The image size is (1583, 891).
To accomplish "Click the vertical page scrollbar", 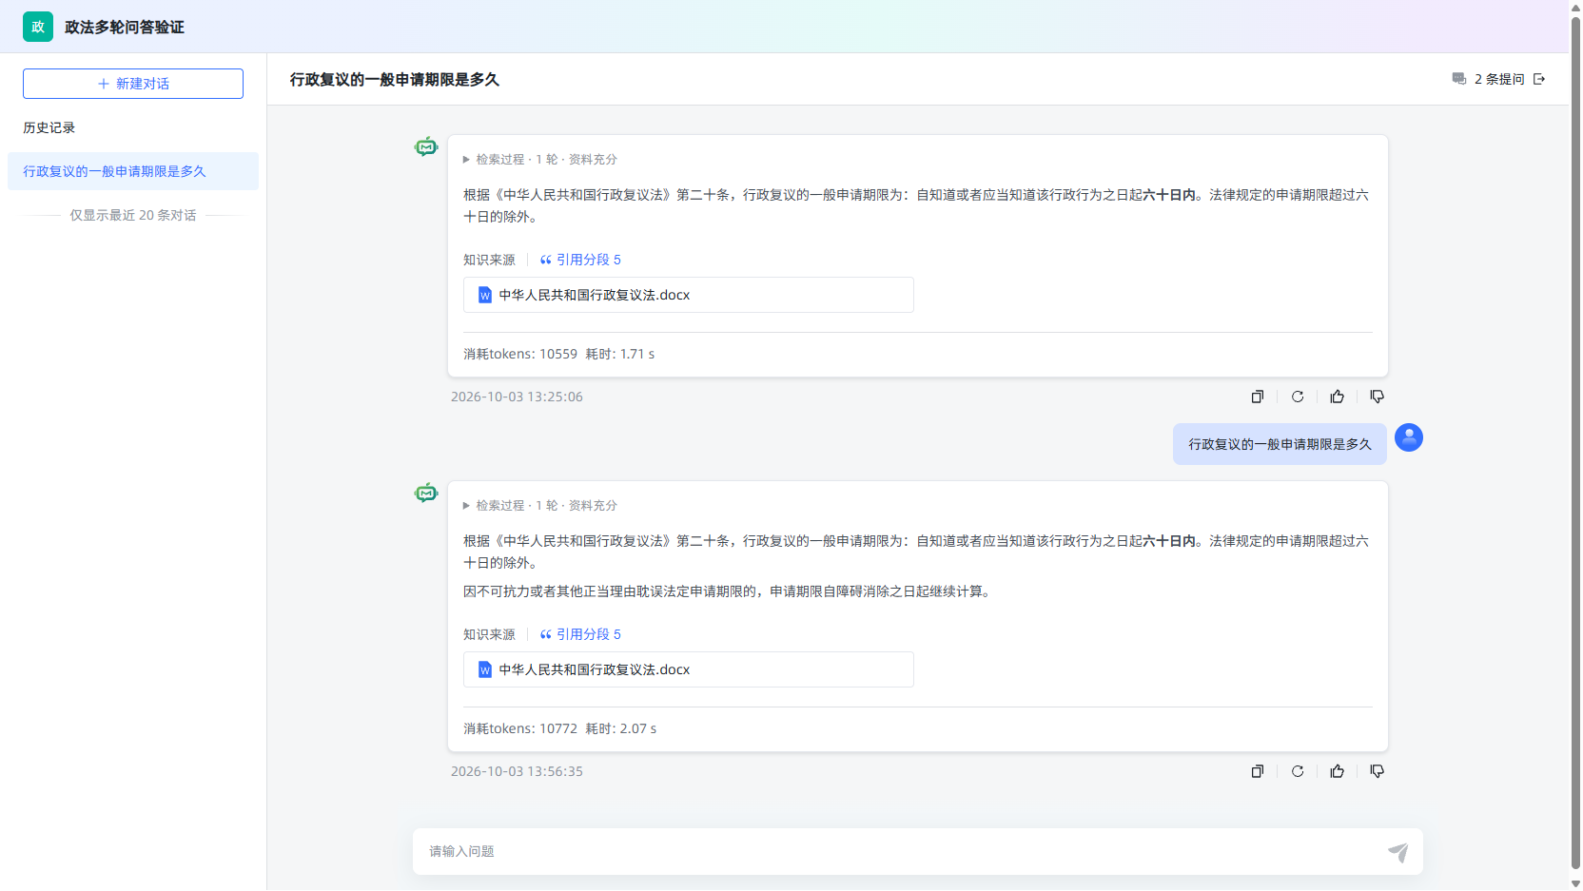I will pyautogui.click(x=1575, y=442).
